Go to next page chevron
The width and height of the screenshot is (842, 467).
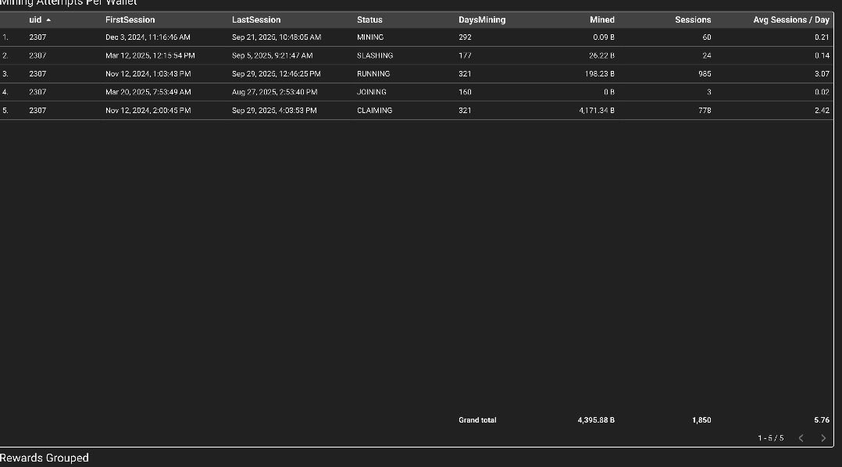click(x=823, y=438)
